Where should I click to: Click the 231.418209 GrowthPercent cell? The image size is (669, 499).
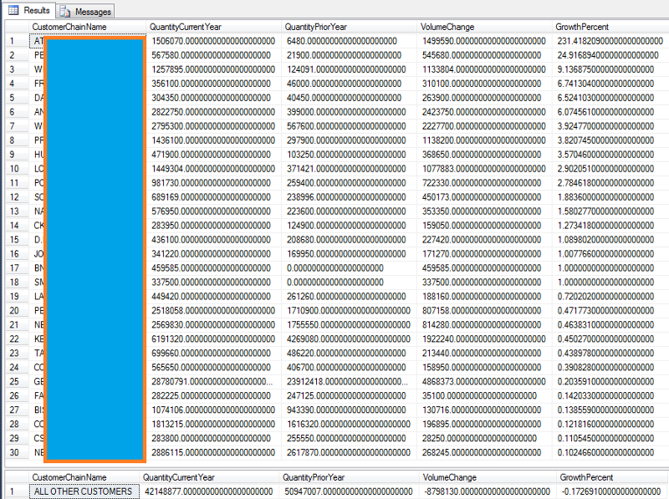(610, 41)
